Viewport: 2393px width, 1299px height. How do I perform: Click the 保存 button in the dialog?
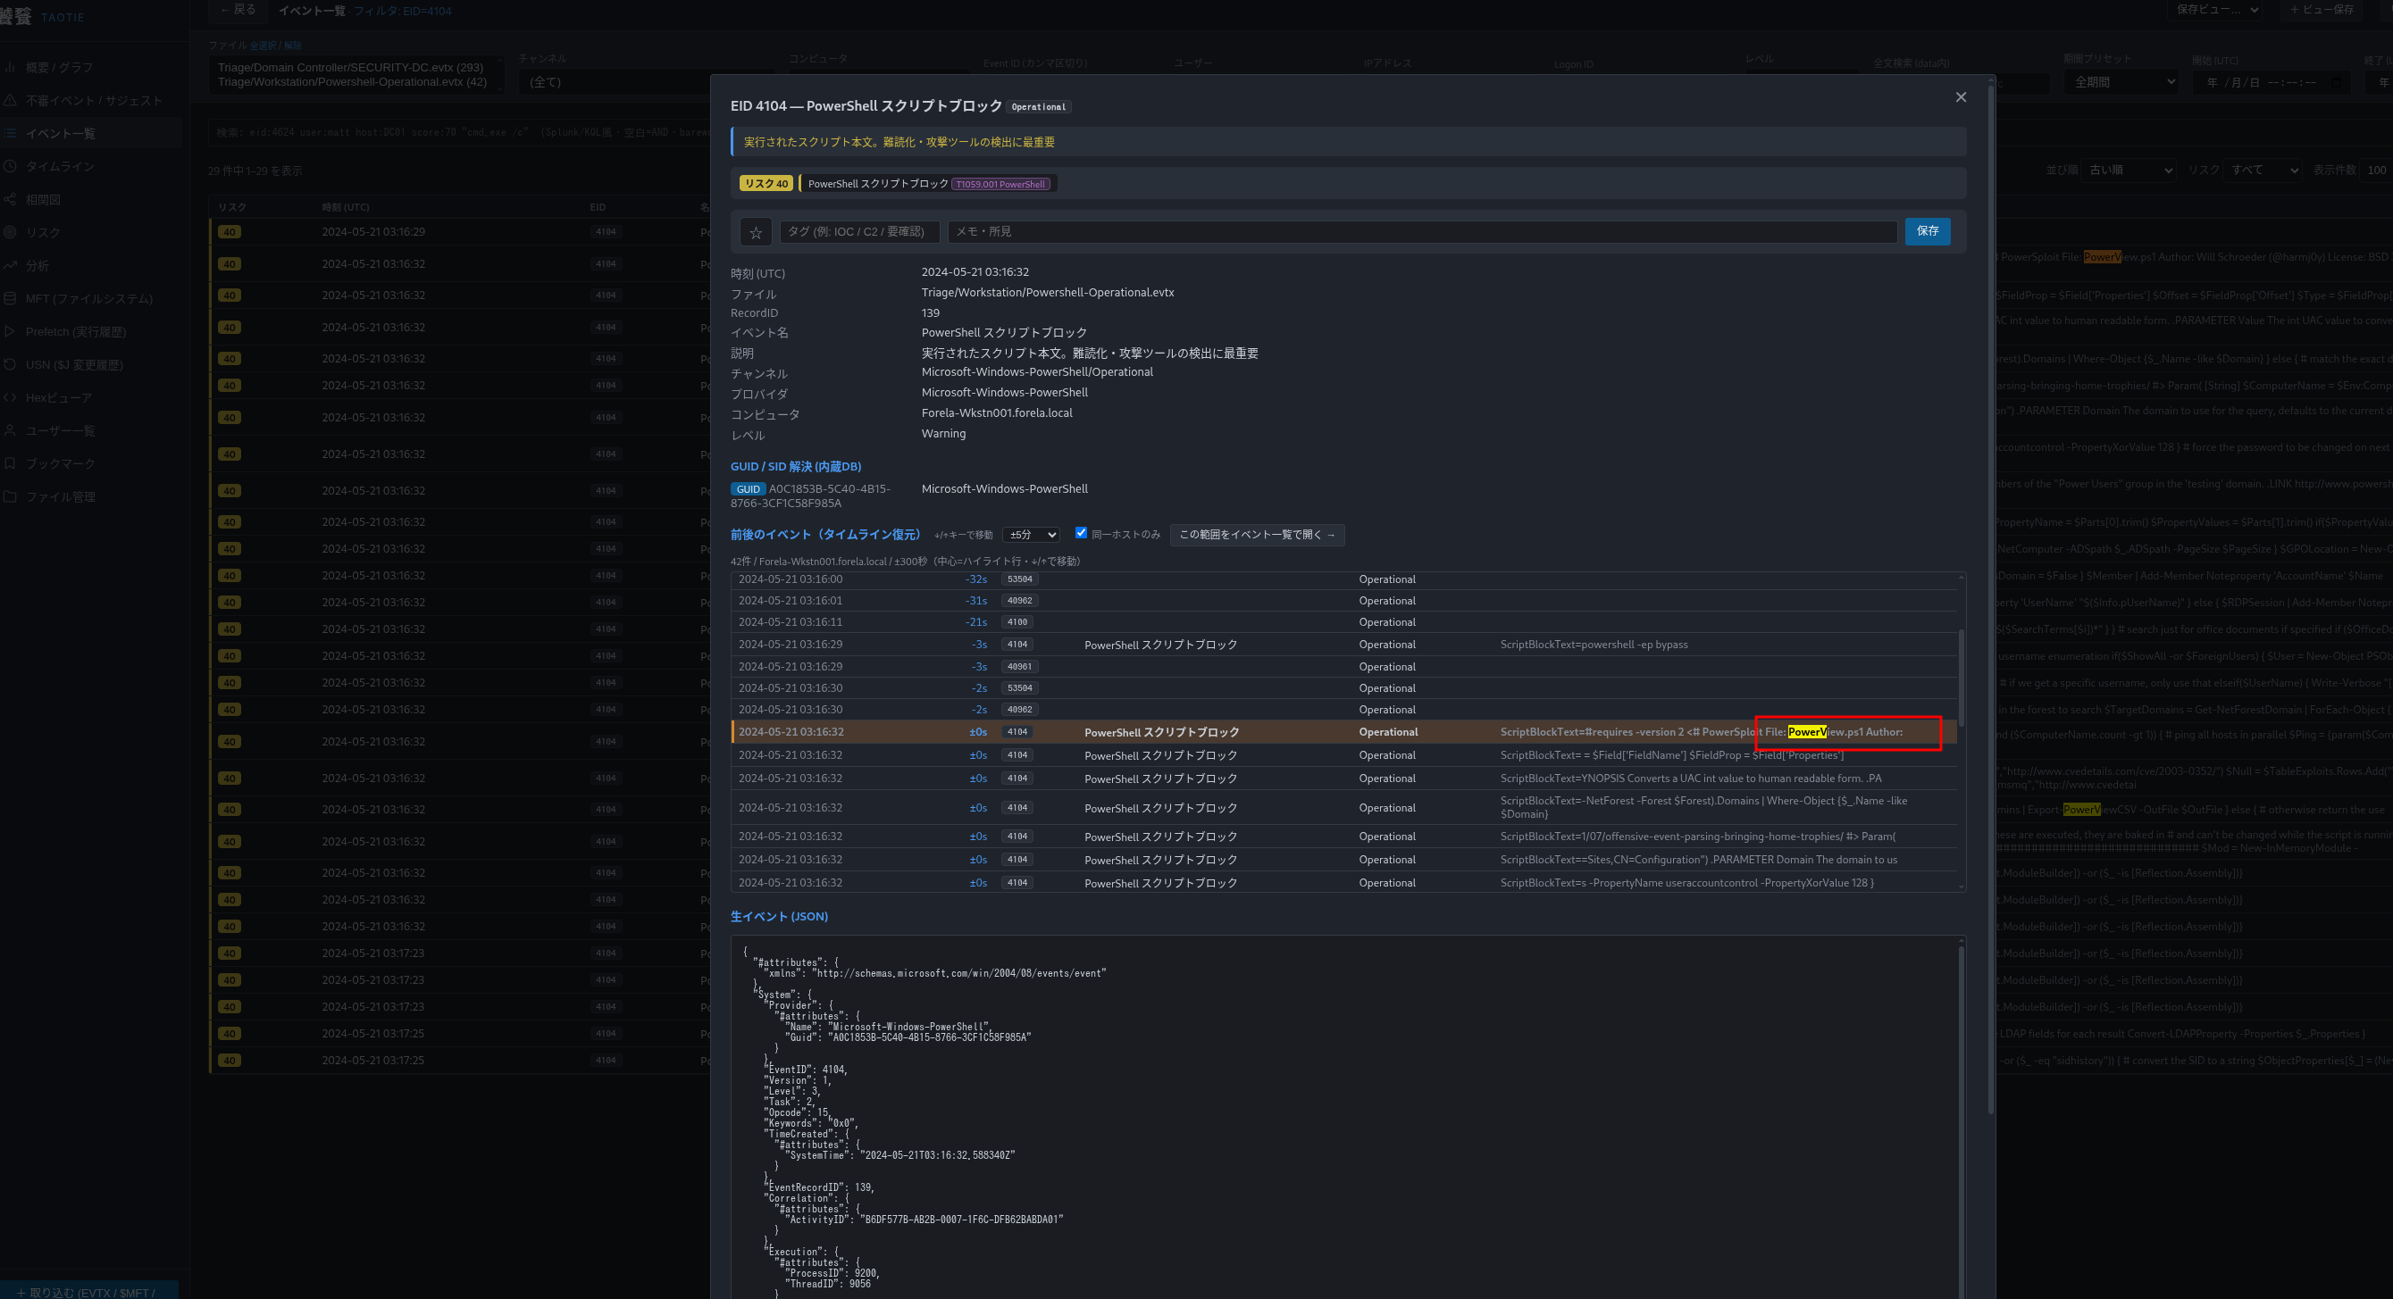(x=1927, y=231)
